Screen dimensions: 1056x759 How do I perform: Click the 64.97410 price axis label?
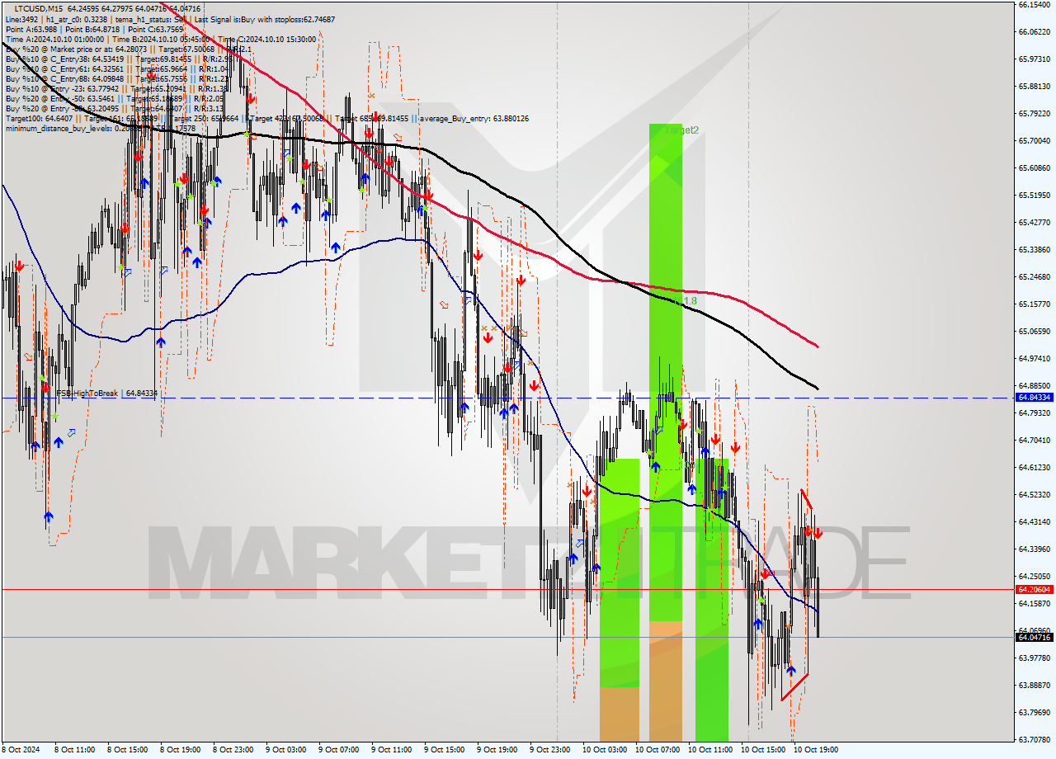[1034, 358]
